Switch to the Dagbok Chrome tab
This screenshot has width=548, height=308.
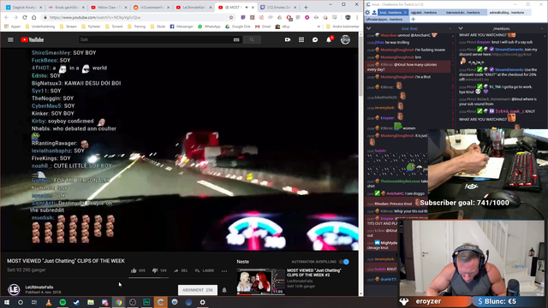coord(23,8)
